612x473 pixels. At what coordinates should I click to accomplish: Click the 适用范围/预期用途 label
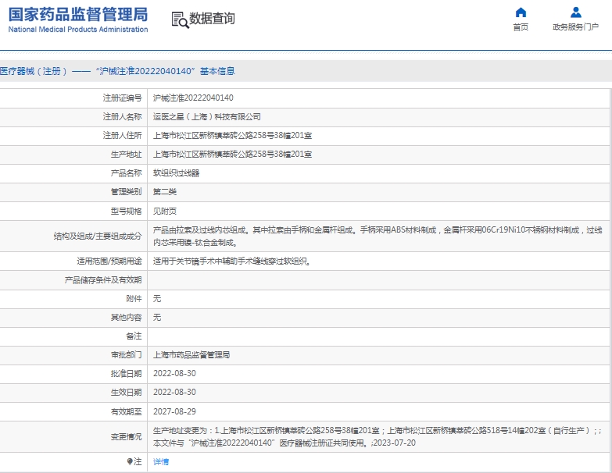coord(109,261)
